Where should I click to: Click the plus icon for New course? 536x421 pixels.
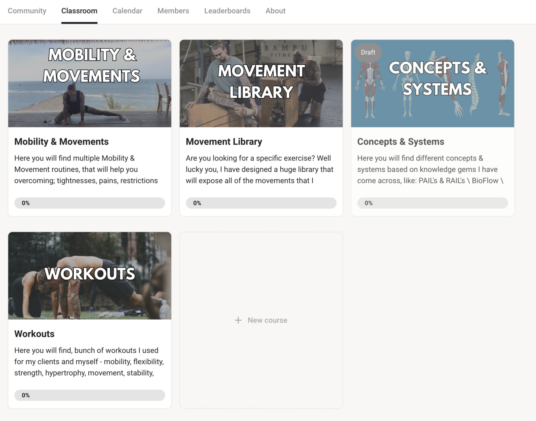238,320
